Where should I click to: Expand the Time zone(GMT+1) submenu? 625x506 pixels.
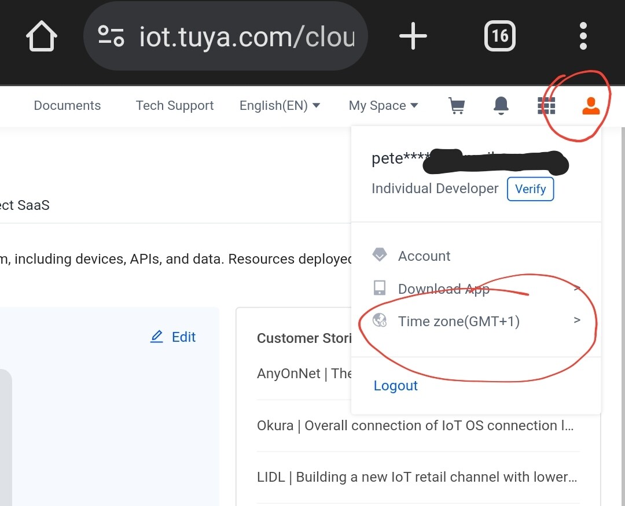(x=459, y=321)
